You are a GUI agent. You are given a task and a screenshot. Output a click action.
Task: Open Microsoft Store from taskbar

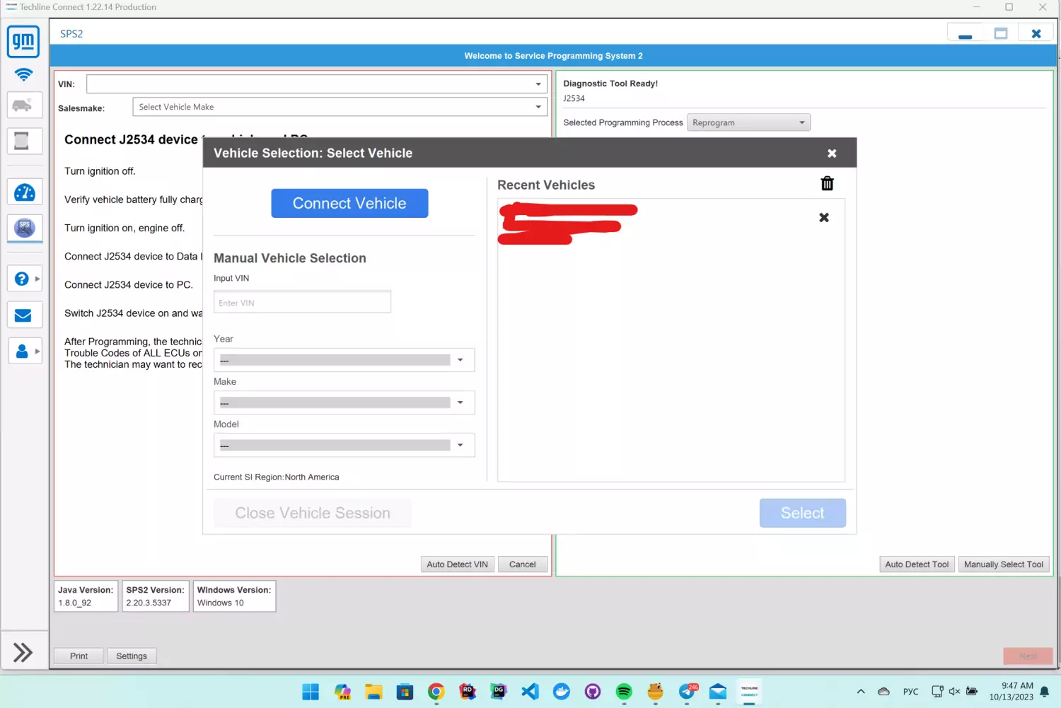405,692
